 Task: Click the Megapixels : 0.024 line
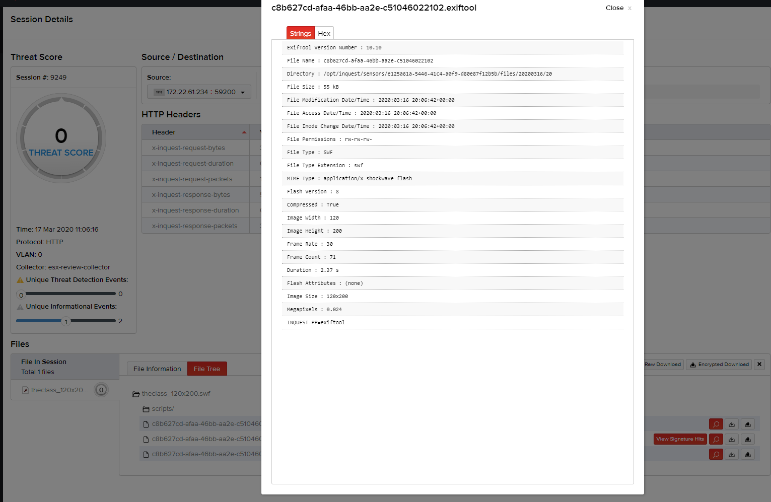(453, 310)
